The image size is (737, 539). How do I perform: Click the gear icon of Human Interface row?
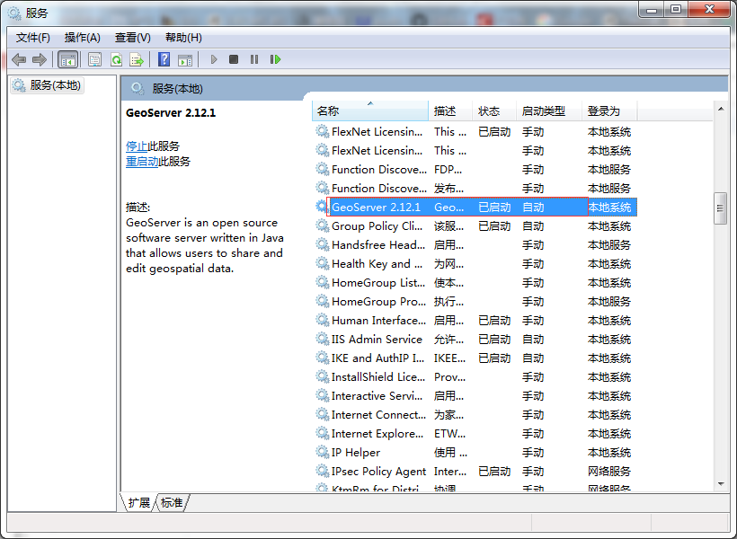(x=322, y=320)
